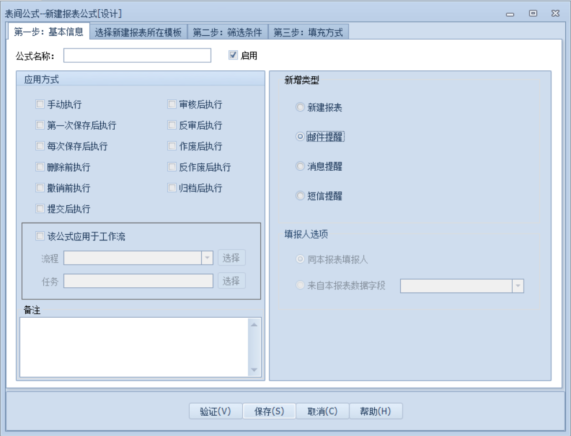Check the 启用 checkbox
Image resolution: width=571 pixels, height=436 pixels.
click(233, 55)
